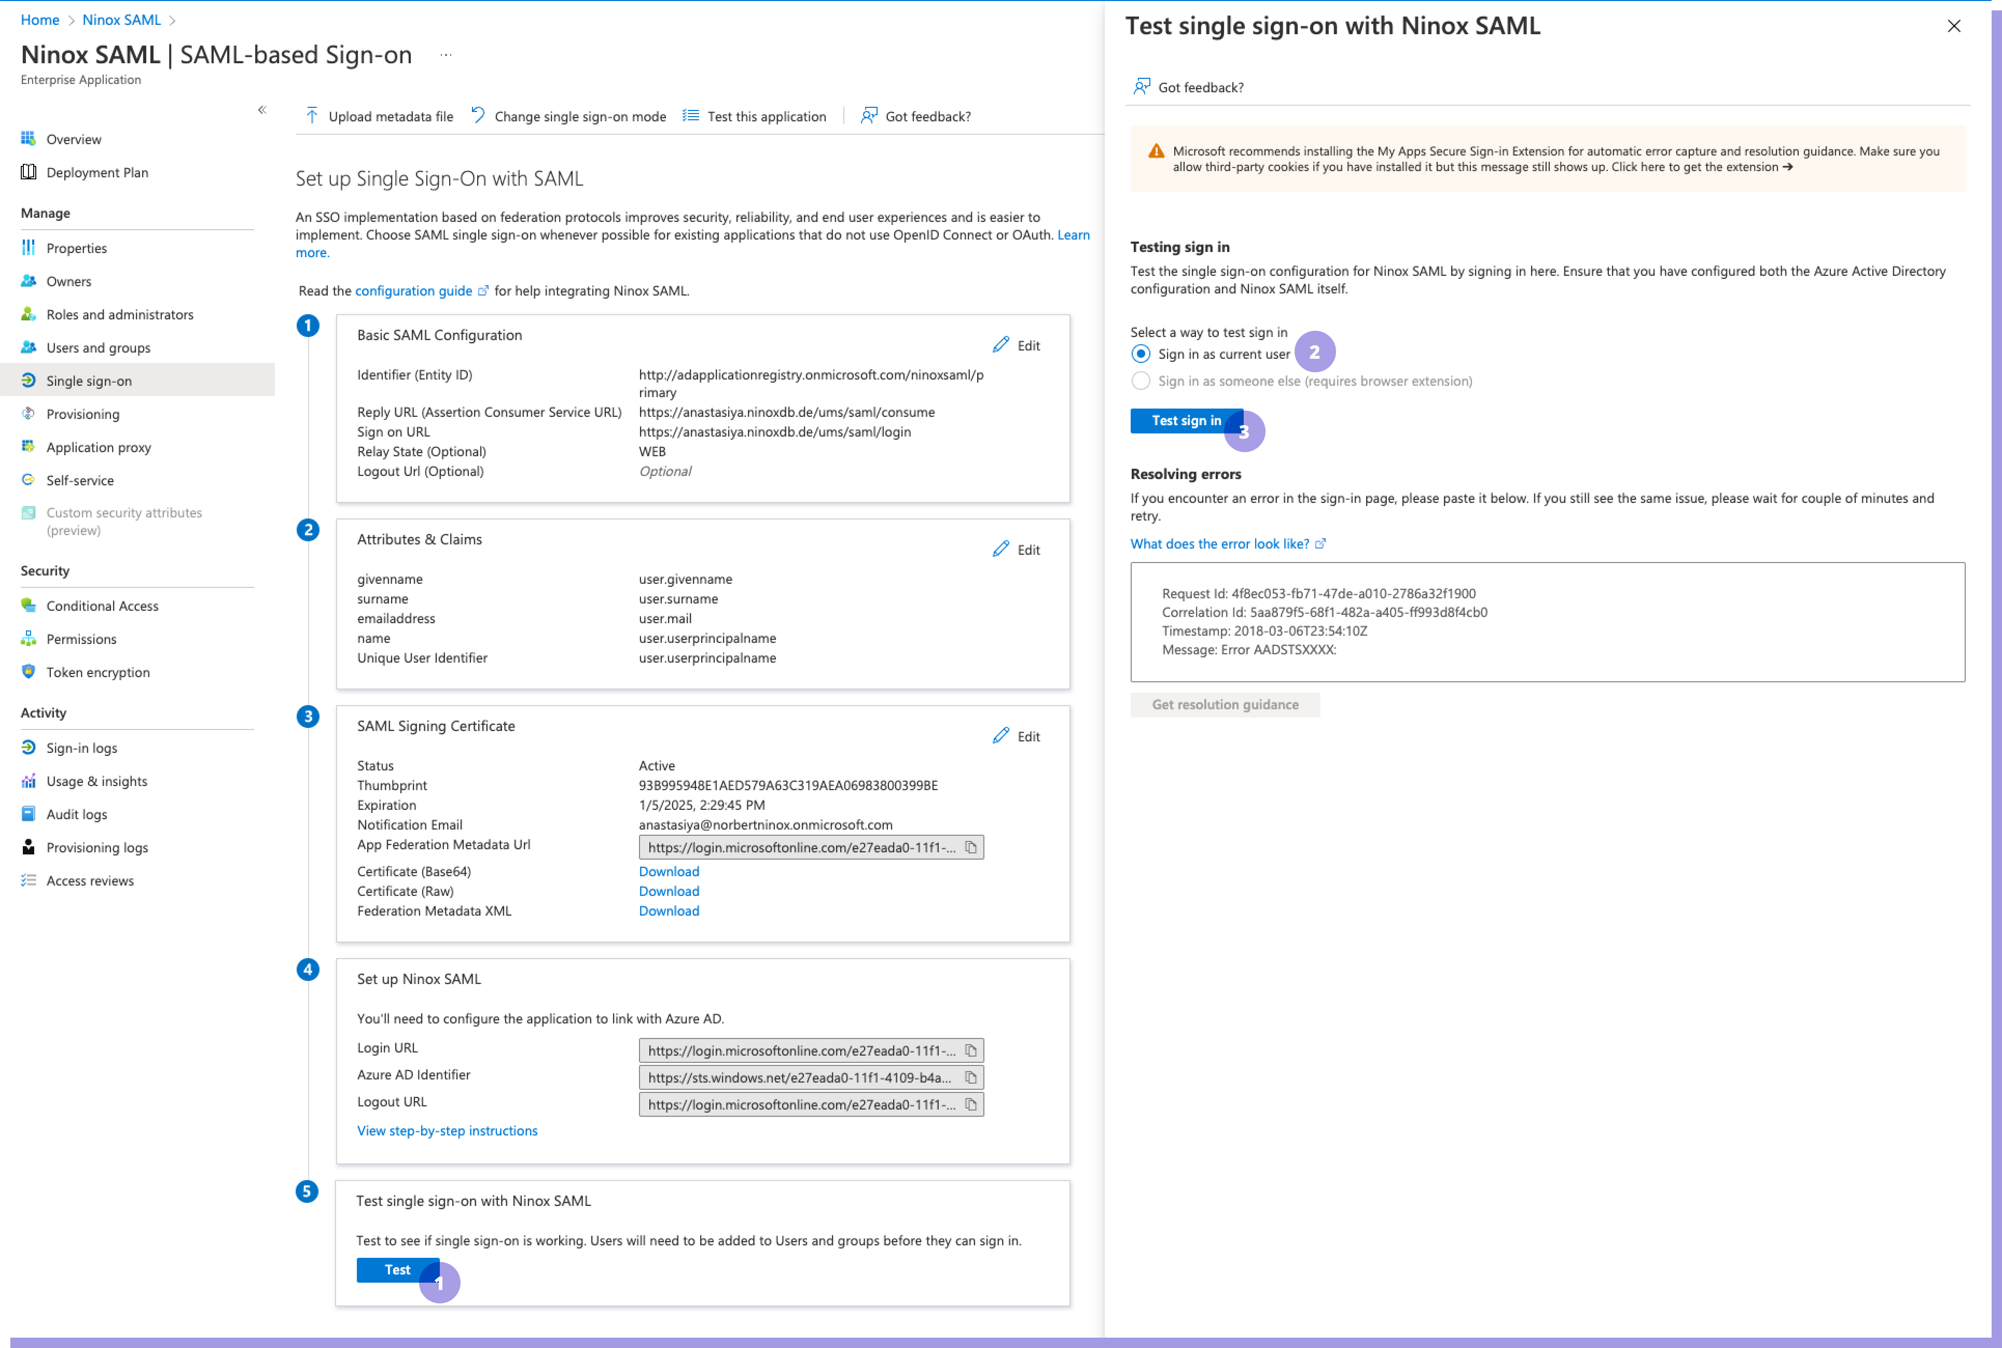The width and height of the screenshot is (2002, 1348).
Task: Click the extension recommendation warning banner
Action: coord(1547,159)
